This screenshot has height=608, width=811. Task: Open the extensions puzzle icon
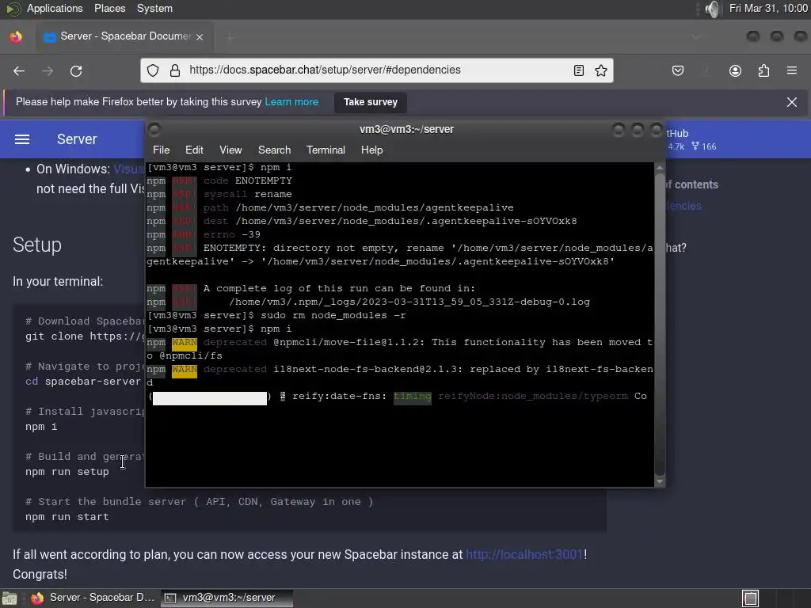(763, 70)
